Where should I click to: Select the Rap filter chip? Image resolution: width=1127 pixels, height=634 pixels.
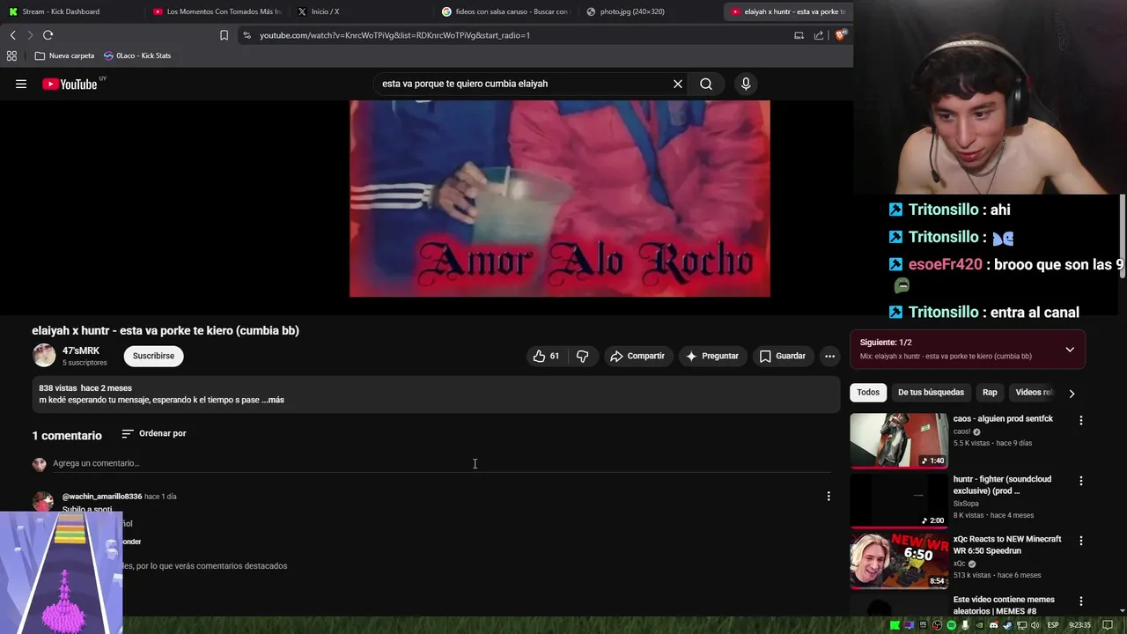pyautogui.click(x=990, y=393)
